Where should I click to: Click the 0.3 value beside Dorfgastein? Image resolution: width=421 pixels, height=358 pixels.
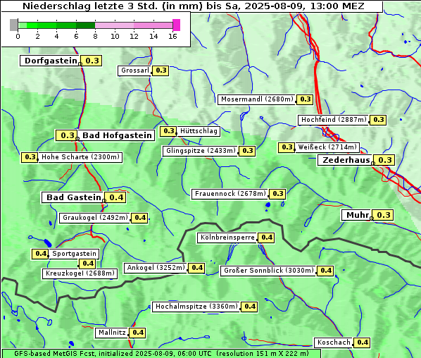[x=92, y=61]
